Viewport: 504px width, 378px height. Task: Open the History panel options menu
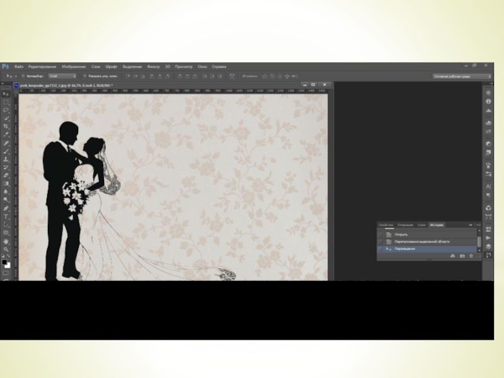(478, 225)
